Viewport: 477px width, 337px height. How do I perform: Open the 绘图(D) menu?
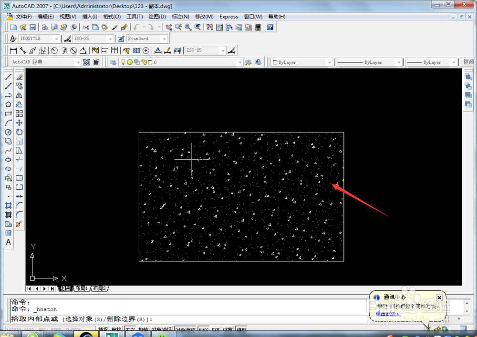click(157, 17)
